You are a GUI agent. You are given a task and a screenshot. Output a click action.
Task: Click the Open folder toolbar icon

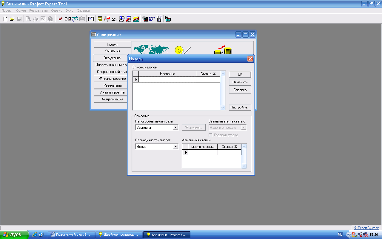click(12, 19)
